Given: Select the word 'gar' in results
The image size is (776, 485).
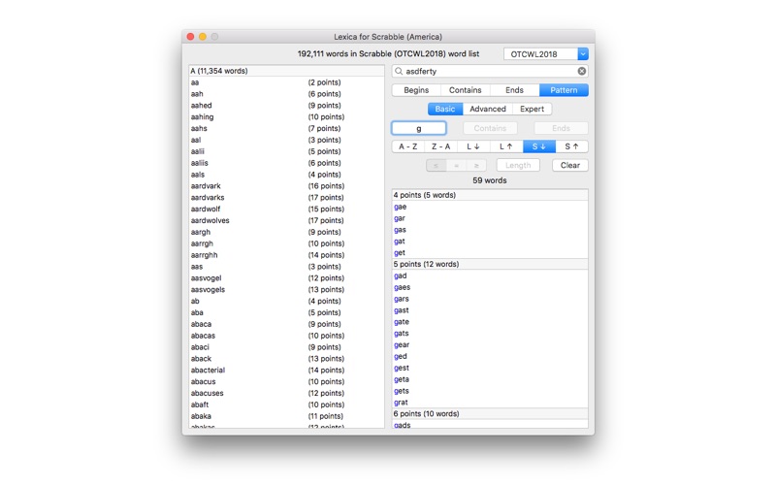Looking at the screenshot, I should [400, 218].
